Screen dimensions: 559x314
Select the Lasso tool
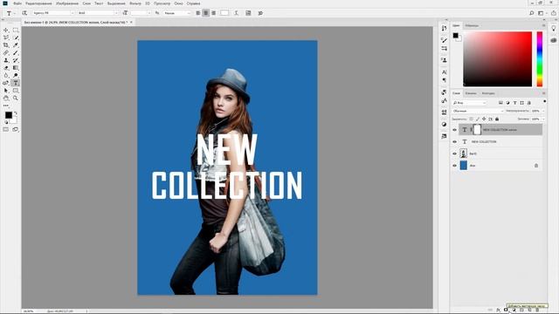tap(6, 38)
